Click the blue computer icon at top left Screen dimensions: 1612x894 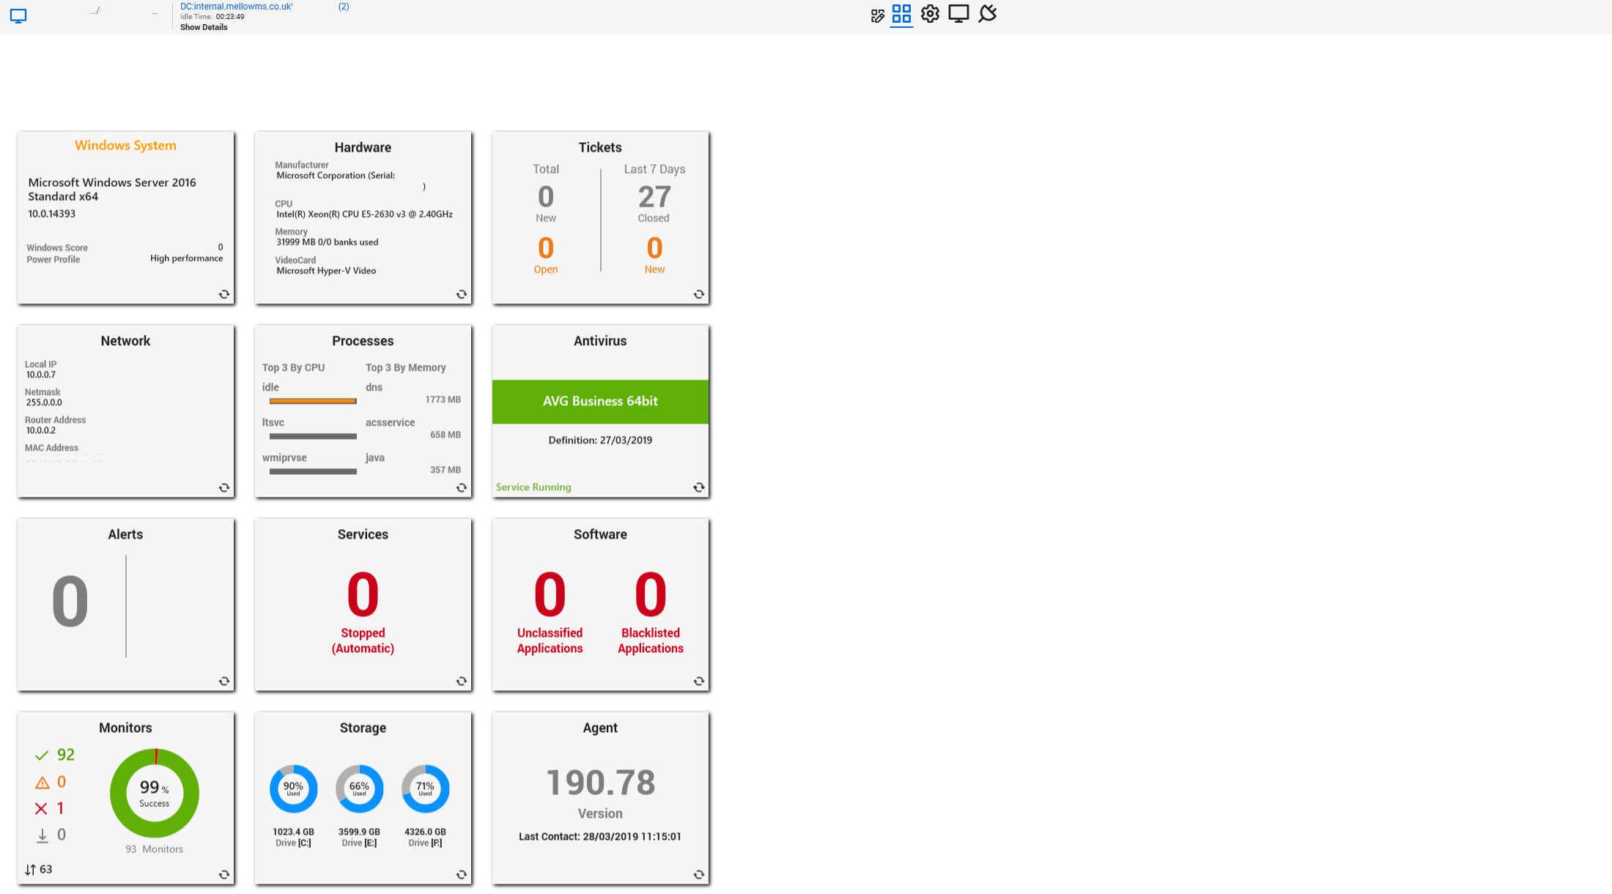[18, 15]
